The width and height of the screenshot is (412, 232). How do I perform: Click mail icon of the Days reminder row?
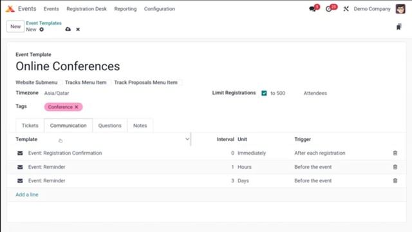click(20, 180)
